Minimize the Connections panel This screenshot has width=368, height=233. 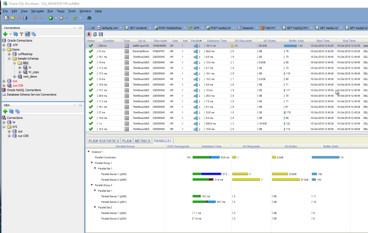pos(80,28)
